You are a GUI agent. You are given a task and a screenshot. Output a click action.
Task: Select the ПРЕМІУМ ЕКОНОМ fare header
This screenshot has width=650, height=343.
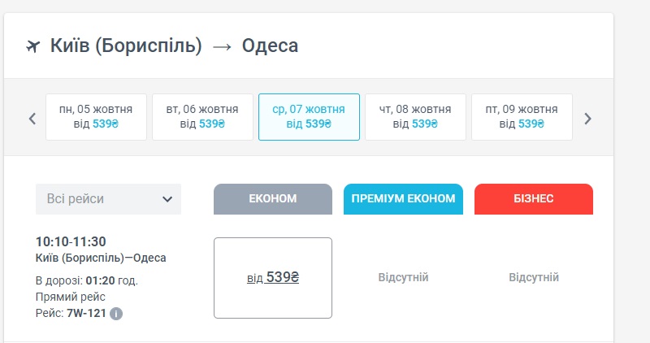pyautogui.click(x=404, y=199)
